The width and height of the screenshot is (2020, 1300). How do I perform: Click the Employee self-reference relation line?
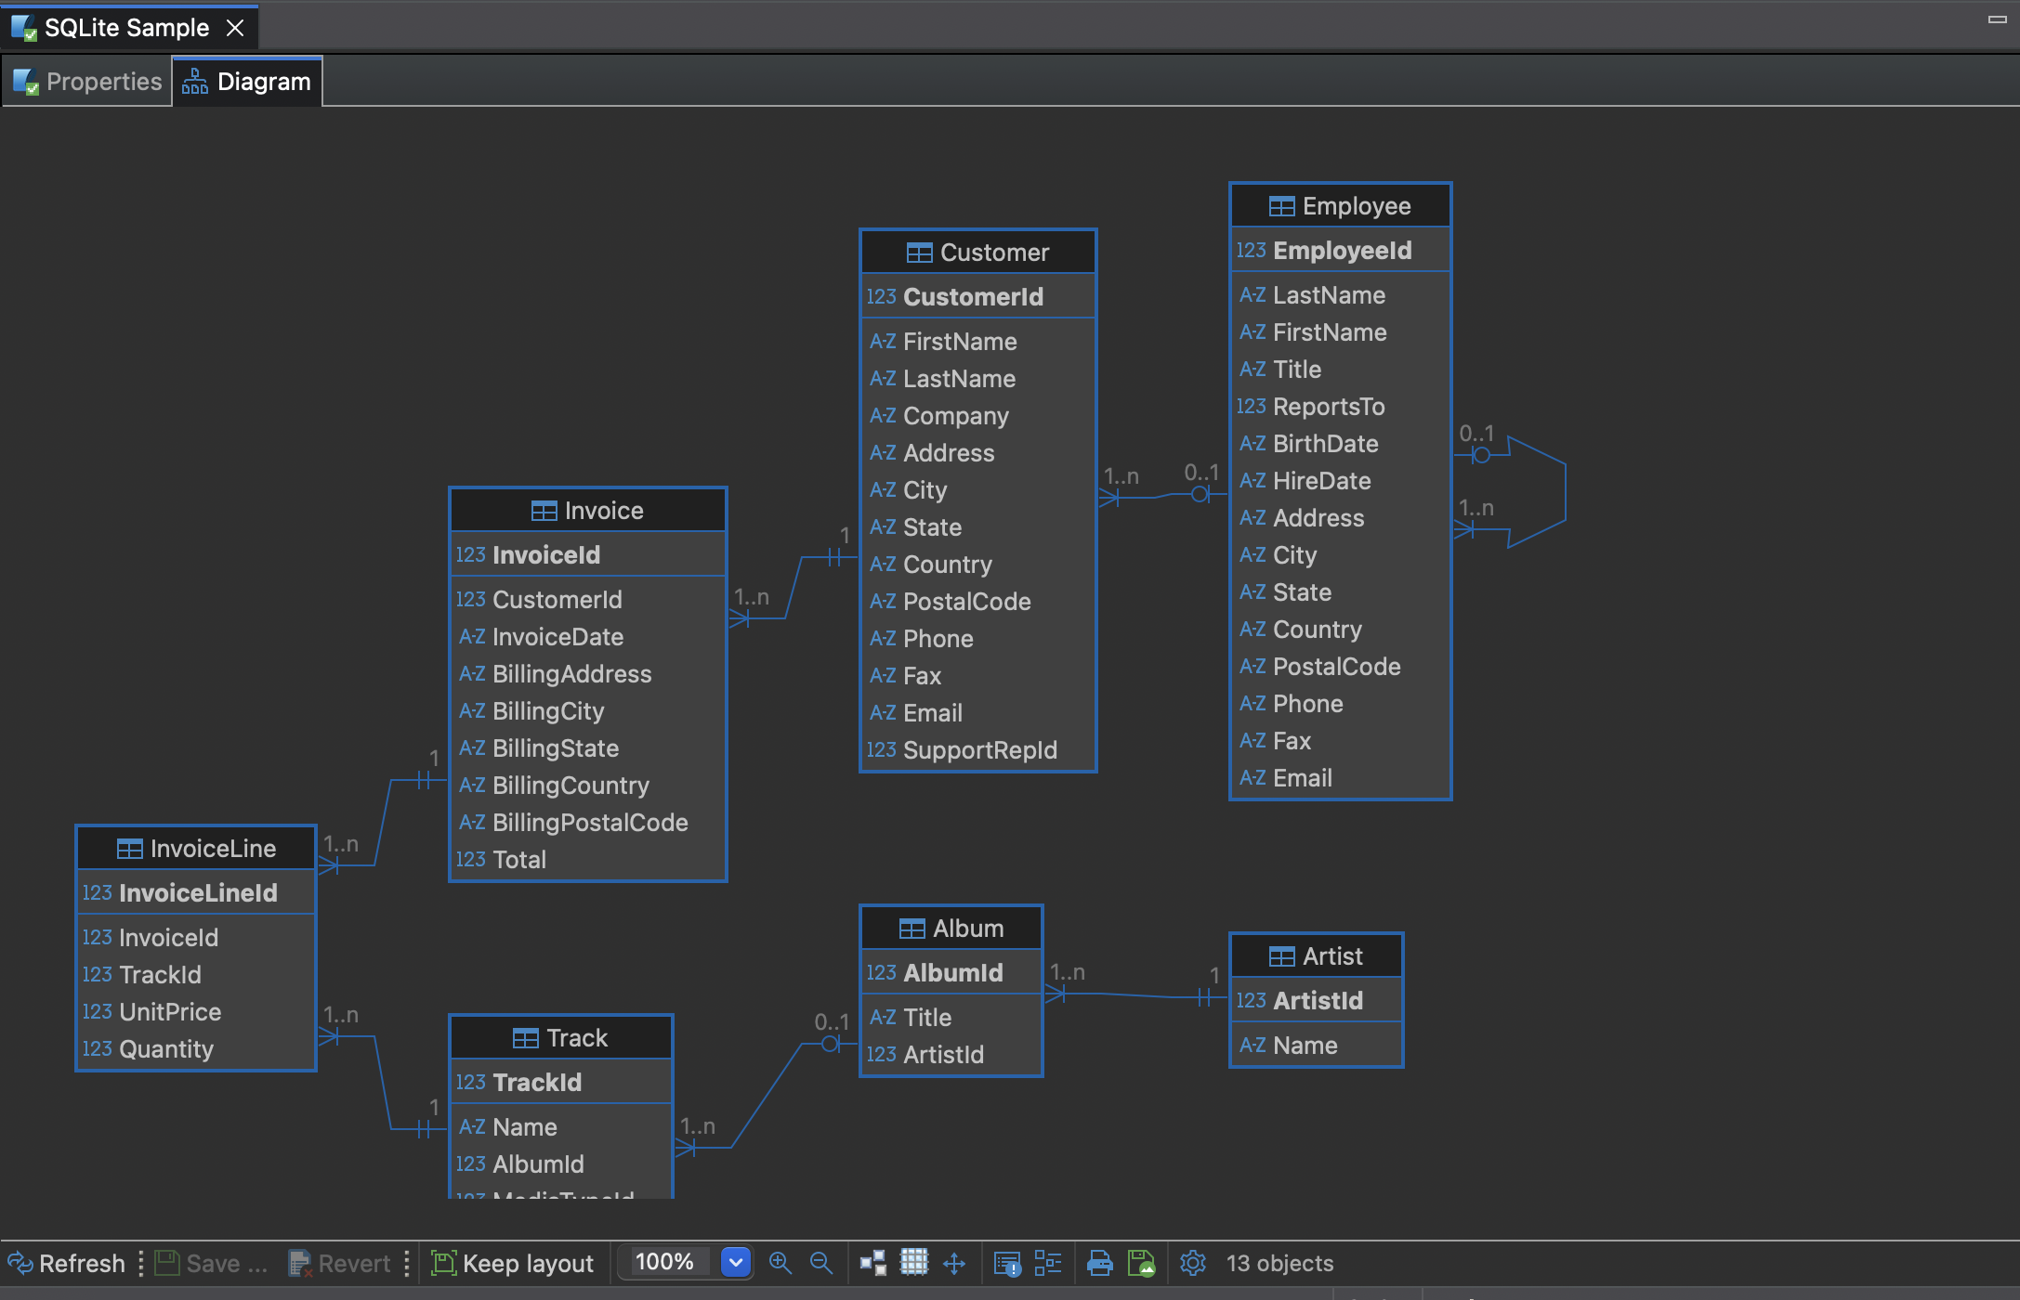(1565, 492)
